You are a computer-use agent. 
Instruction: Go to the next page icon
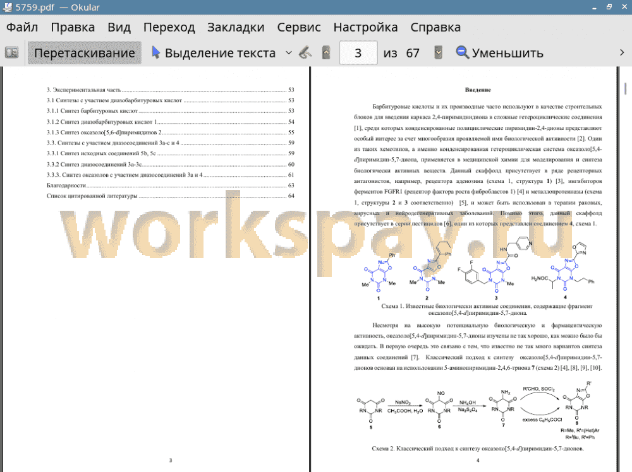[438, 53]
